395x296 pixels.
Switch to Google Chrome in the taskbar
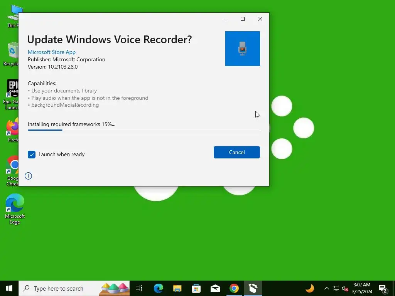[234, 288]
